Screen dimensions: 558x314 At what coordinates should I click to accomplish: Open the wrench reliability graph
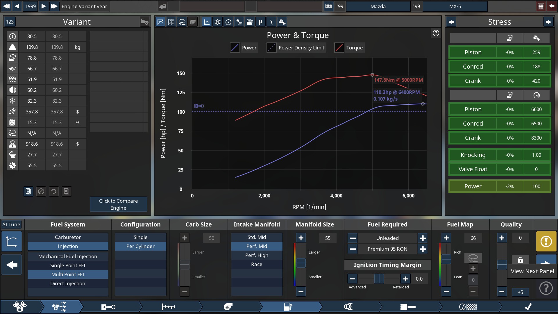282,22
